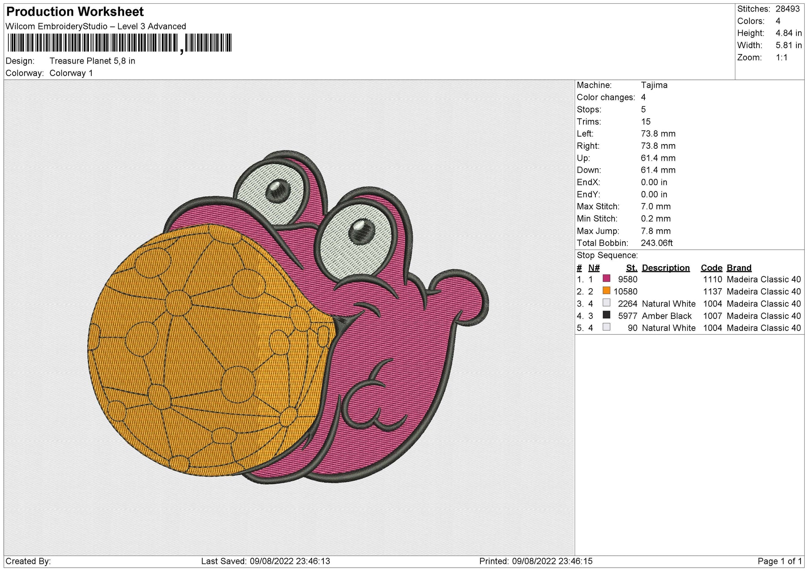Image resolution: width=808 pixels, height=571 pixels.
Task: Click the 'Stop Sequence:' heading
Action: point(607,255)
